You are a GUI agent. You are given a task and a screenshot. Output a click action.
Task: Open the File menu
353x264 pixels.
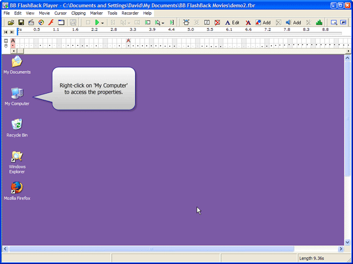7,13
